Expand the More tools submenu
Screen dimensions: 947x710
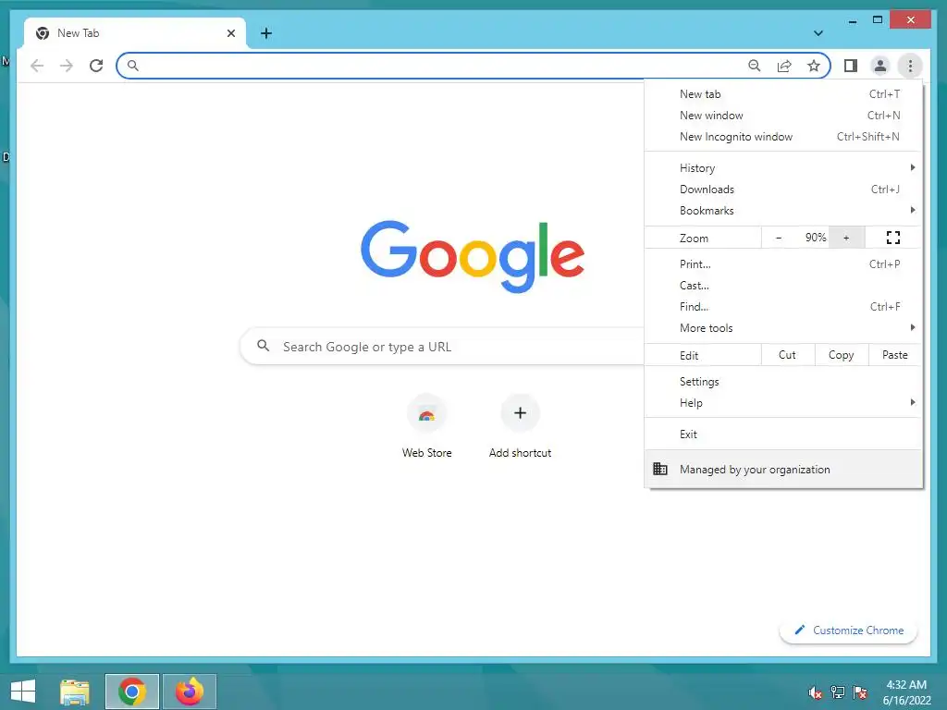[783, 327]
